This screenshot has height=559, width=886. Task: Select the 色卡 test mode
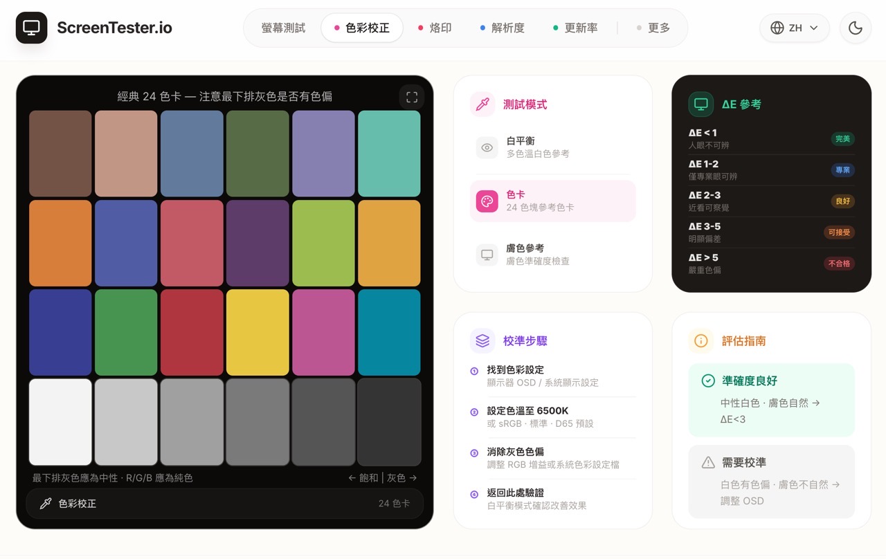tap(553, 201)
